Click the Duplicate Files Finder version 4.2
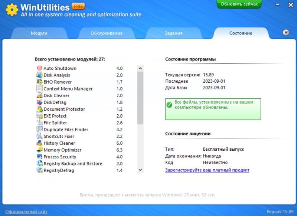Viewport: 297px width, 216px height. coord(119,130)
